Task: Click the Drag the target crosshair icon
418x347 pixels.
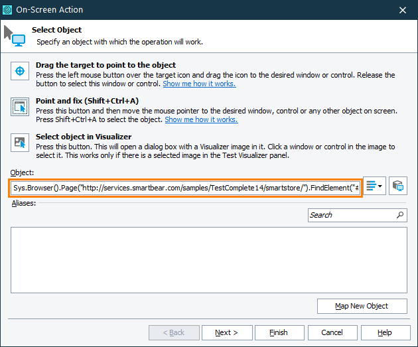Action: 20,71
